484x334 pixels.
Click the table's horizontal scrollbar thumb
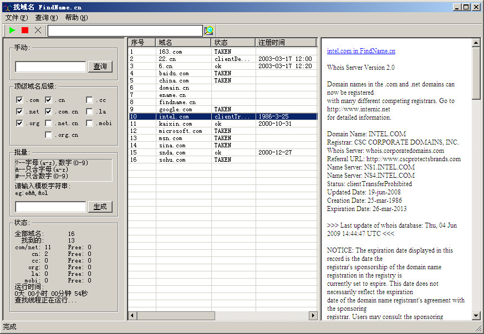point(176,316)
